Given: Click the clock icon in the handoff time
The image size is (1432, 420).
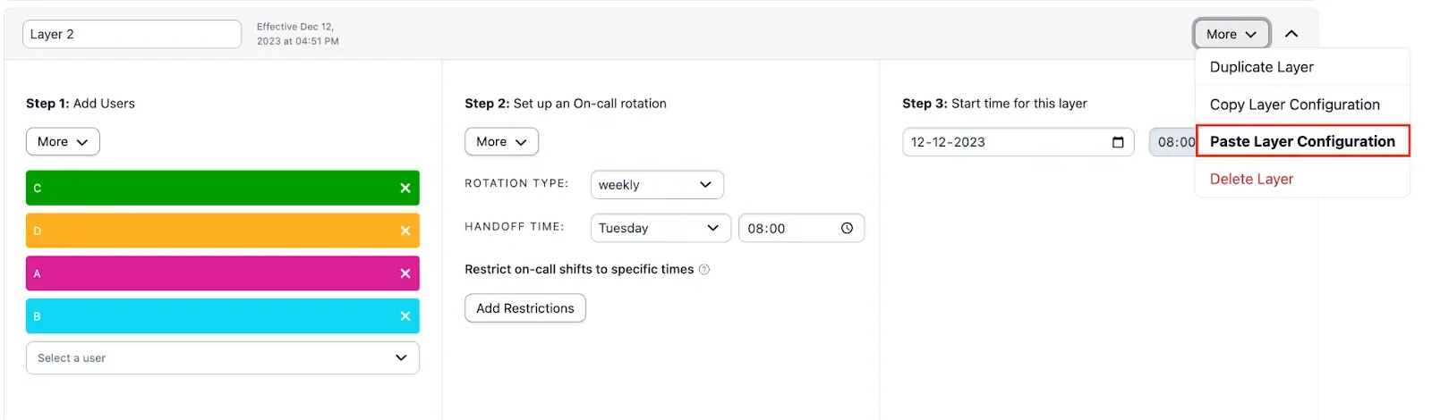Looking at the screenshot, I should click(847, 228).
